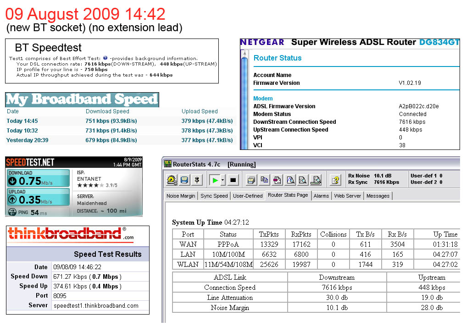This screenshot has height=332, width=466.
Task: Click the Modem Status value Connected
Action: pyautogui.click(x=412, y=114)
